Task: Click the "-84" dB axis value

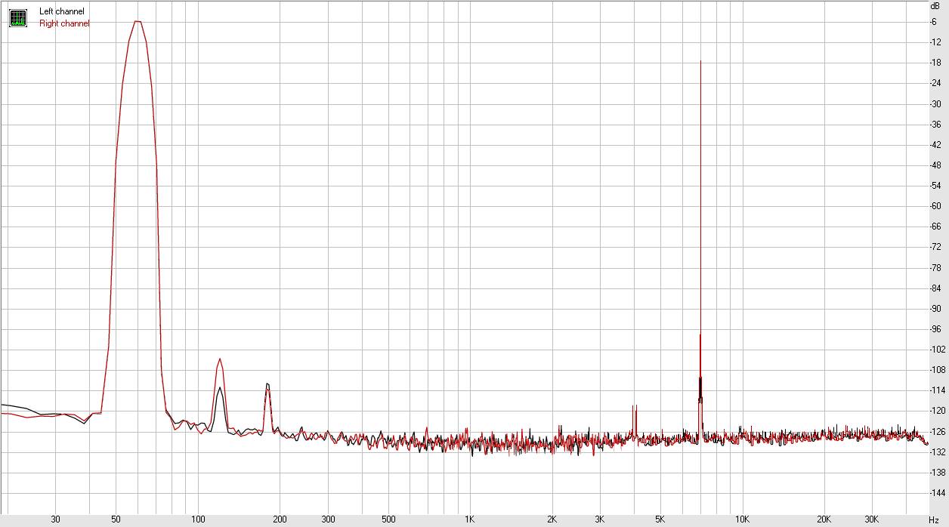Action: tap(935, 288)
